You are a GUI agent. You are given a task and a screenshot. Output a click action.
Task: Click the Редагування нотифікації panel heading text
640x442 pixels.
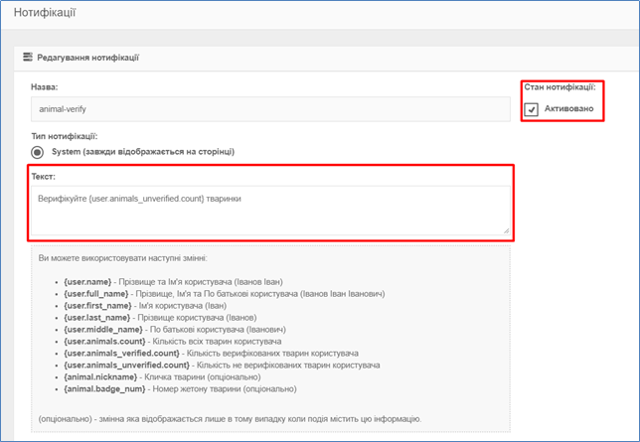[88, 58]
